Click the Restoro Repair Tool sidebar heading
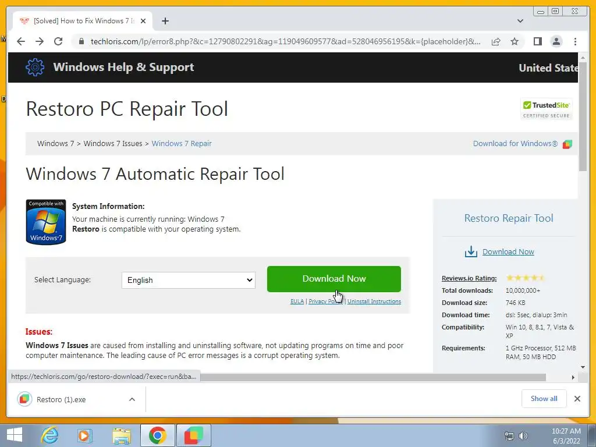 coord(509,218)
